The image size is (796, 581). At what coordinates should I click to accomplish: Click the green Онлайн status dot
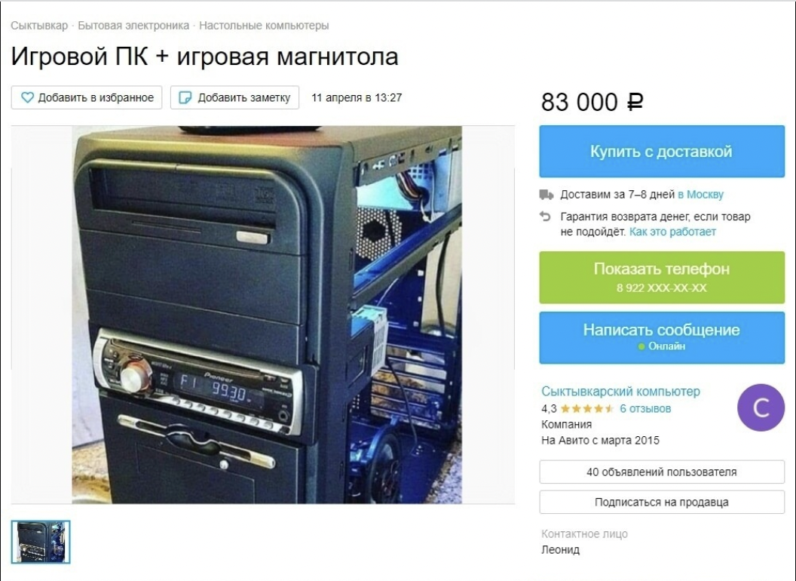[x=641, y=346]
